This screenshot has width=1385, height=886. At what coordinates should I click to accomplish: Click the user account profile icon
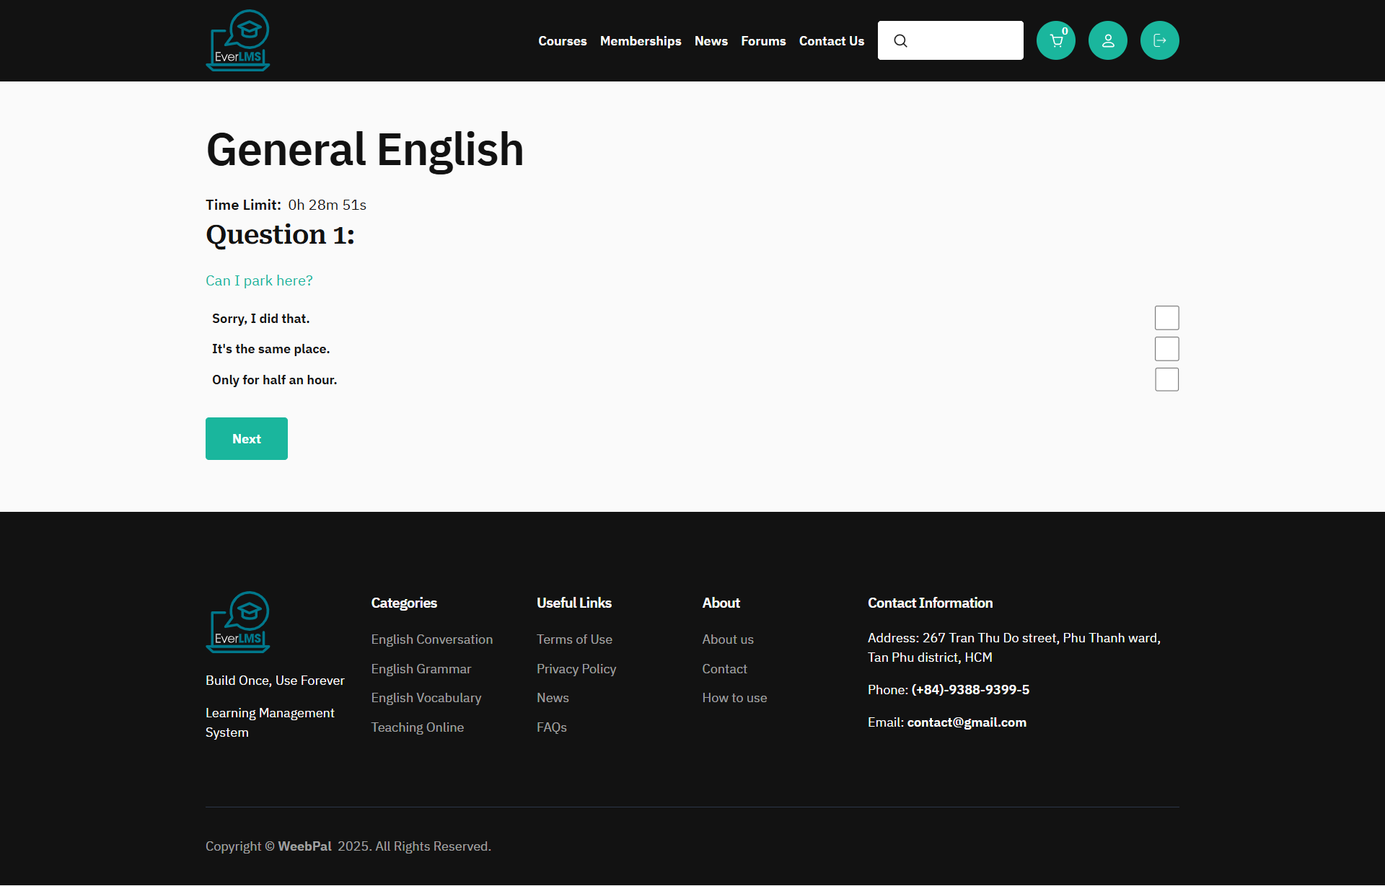tap(1107, 40)
